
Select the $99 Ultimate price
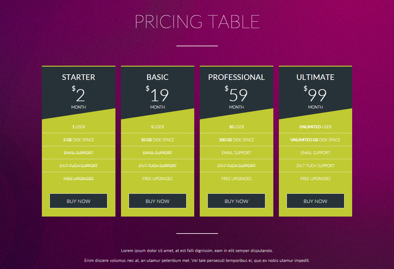pyautogui.click(x=316, y=95)
